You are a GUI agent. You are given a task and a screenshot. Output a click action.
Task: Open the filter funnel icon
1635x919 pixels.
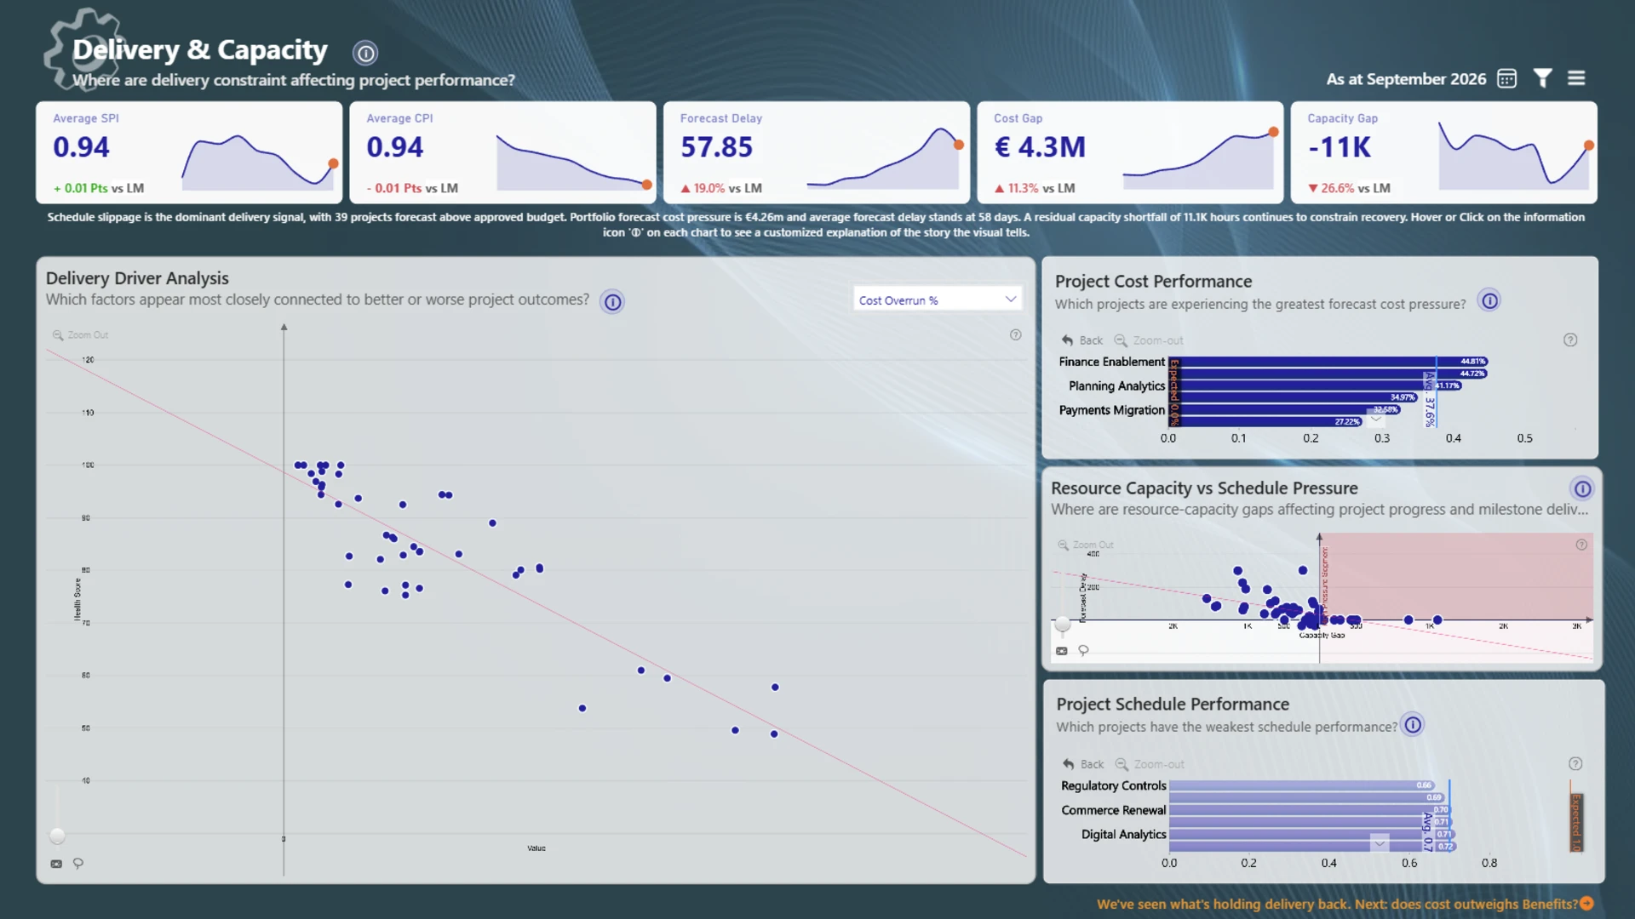[1542, 78]
